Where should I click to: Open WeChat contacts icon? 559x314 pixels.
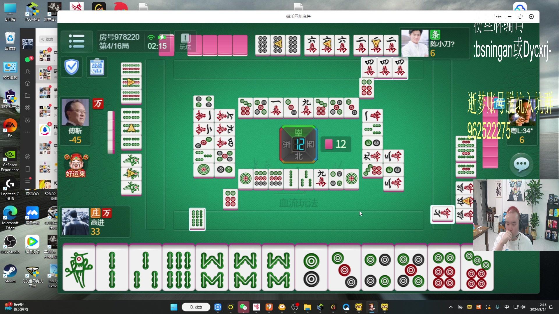tap(28, 72)
